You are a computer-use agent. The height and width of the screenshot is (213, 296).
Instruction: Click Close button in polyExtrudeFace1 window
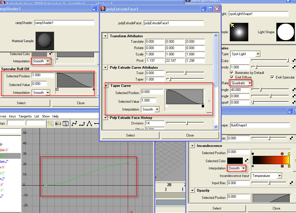click(x=190, y=135)
